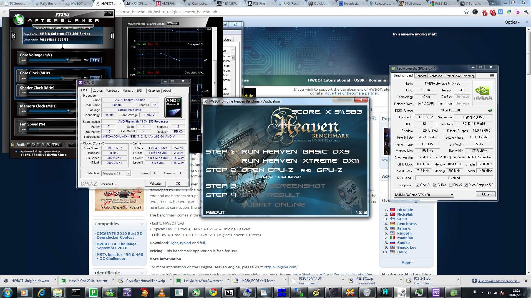Close the downloads bar

point(526,281)
